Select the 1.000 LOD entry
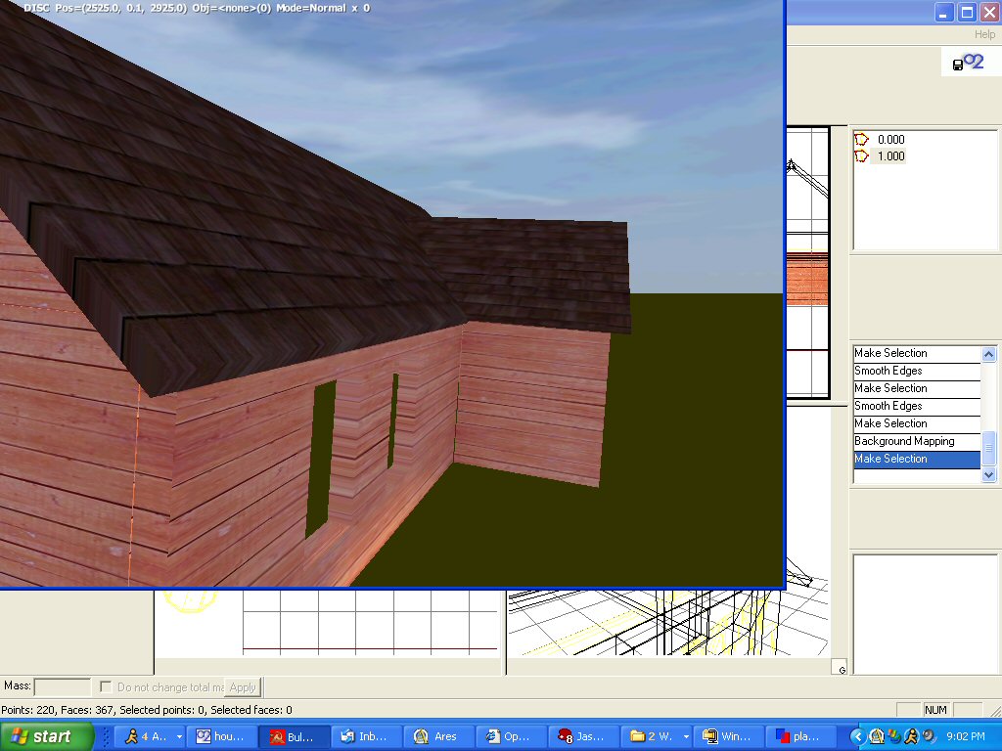The image size is (1002, 751). coord(890,156)
